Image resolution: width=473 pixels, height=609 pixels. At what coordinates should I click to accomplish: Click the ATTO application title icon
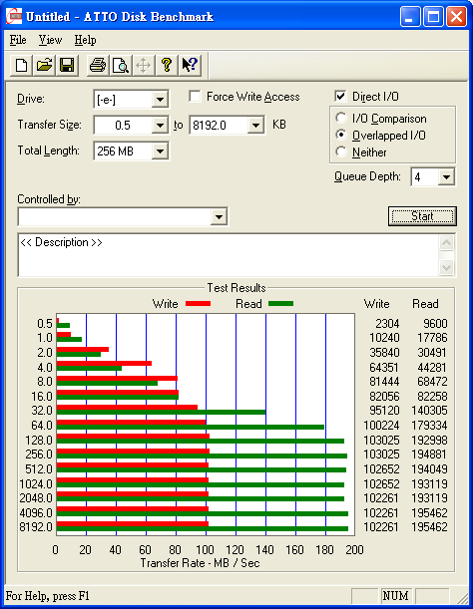[x=14, y=16]
